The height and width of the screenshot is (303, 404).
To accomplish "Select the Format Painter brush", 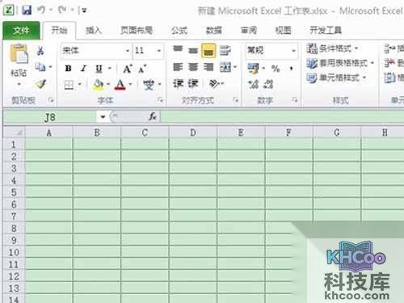I will 41,84.
